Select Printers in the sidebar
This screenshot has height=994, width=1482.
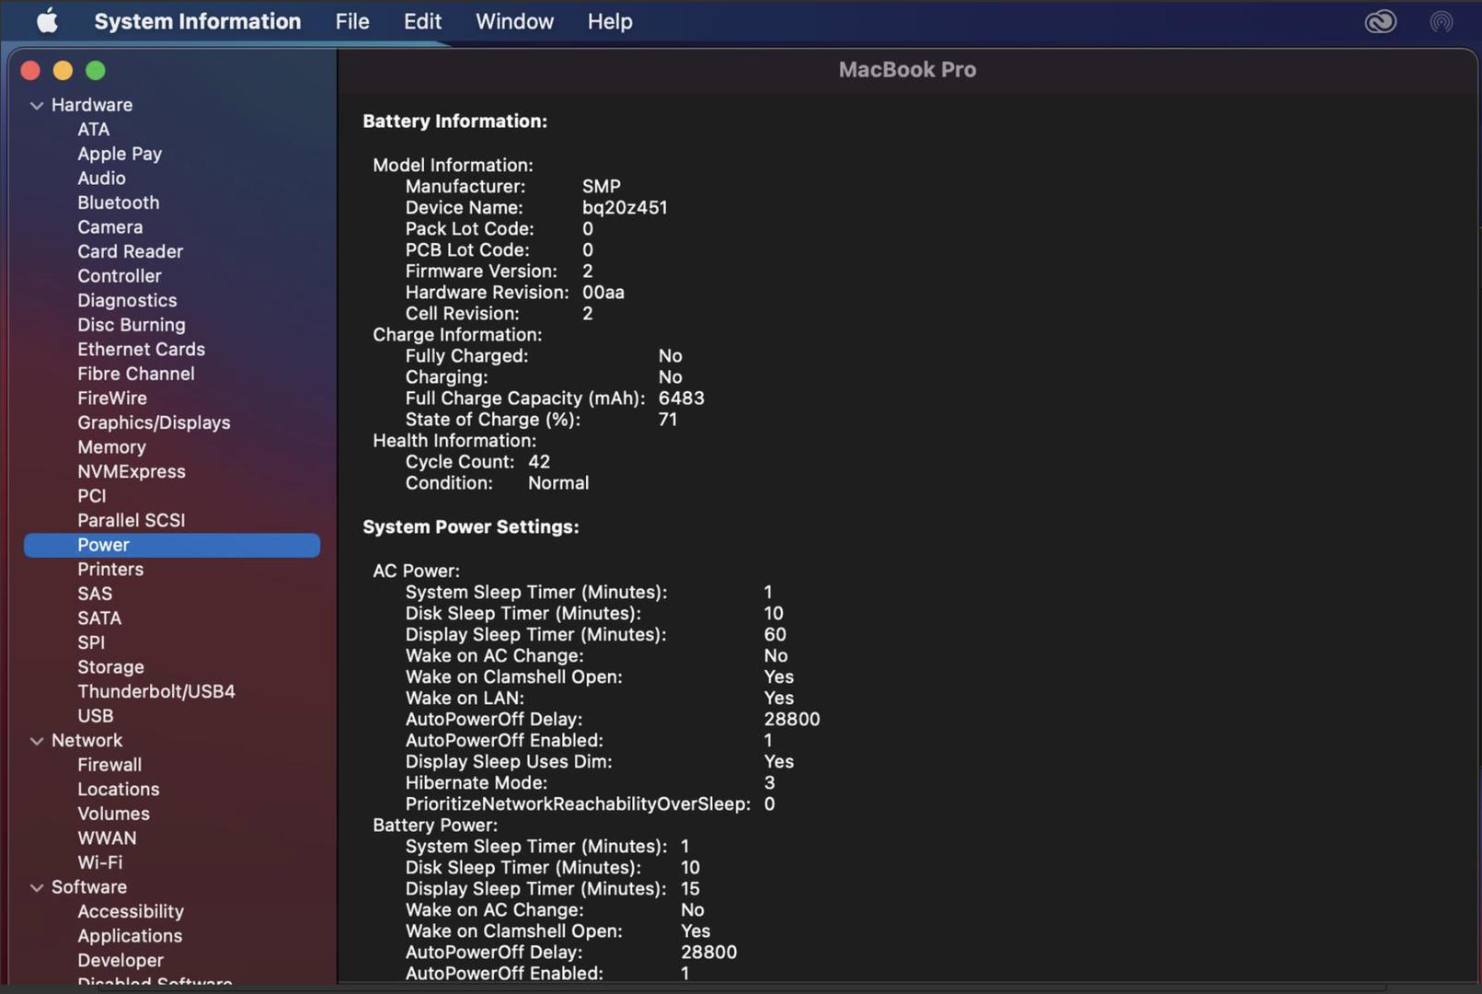pos(110,570)
